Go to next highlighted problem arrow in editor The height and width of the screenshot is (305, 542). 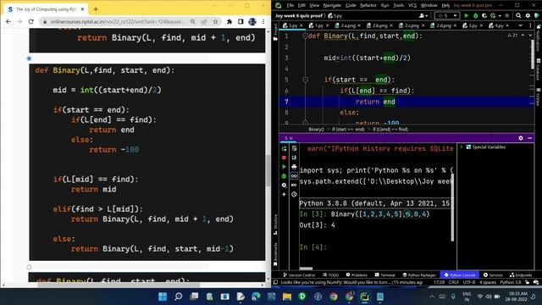530,36
